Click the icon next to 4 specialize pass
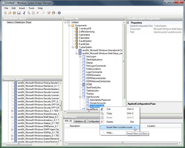 [76, 38]
